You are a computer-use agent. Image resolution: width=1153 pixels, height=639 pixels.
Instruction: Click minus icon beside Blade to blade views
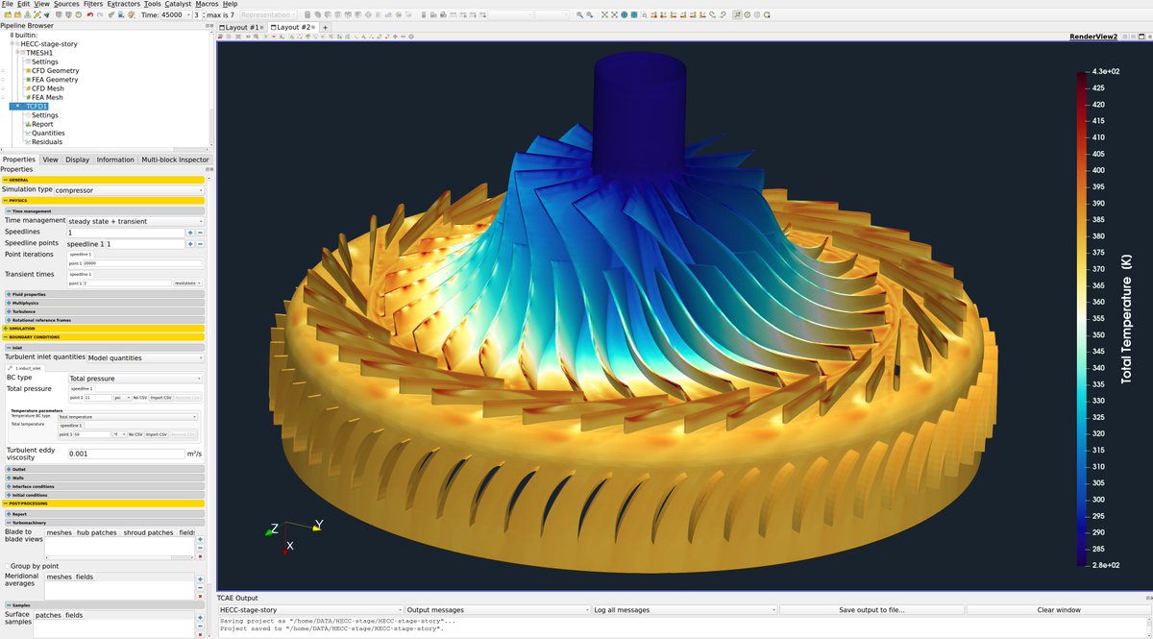coord(200,548)
